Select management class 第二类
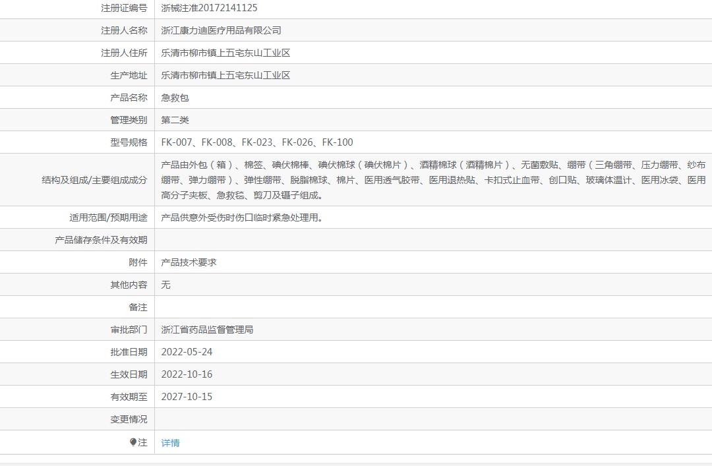The width and height of the screenshot is (712, 466). tap(175, 120)
